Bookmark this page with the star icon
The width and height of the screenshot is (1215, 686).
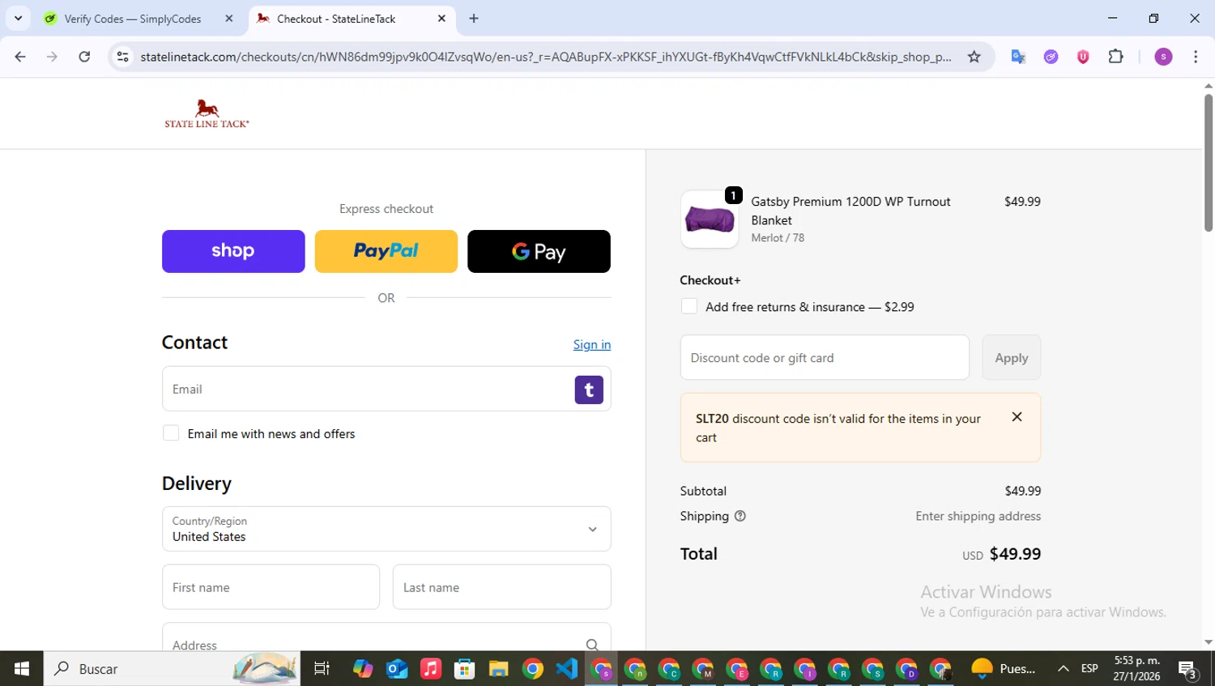click(x=974, y=57)
